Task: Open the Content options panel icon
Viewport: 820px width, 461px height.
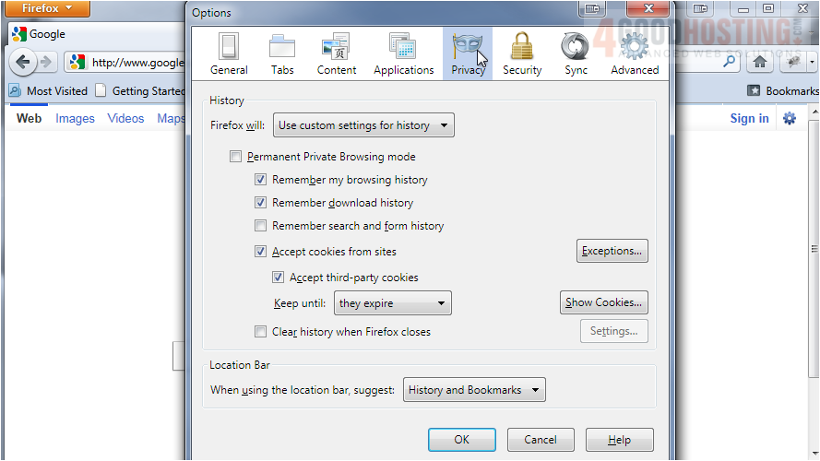Action: pyautogui.click(x=336, y=53)
